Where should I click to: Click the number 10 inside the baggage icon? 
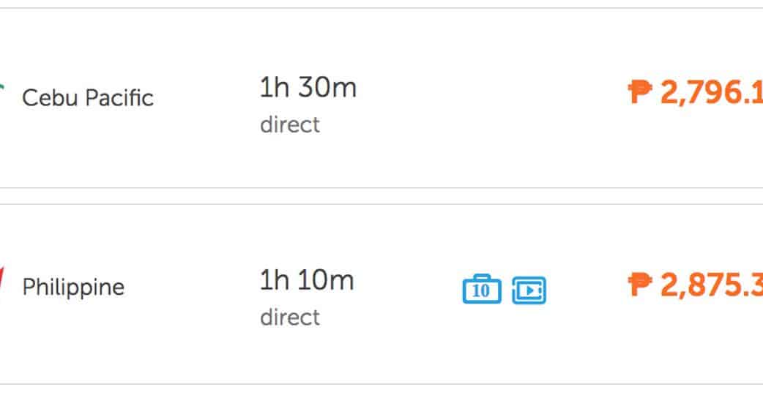[482, 292]
